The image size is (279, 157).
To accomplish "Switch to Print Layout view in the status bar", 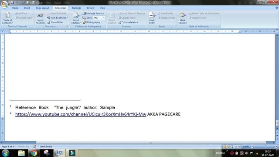I will pos(225,147).
